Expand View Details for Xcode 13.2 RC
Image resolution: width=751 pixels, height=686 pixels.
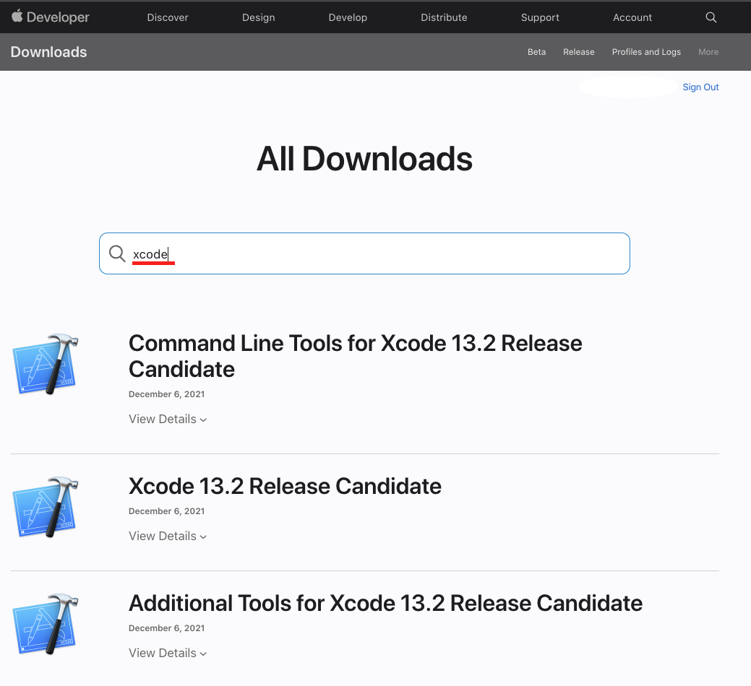tap(168, 537)
